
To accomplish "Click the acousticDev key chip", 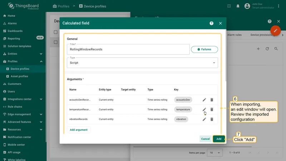I will [183, 100].
